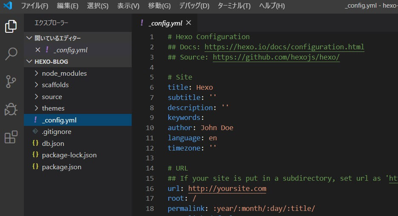
Task: Open the 選択(S) menu
Action: pyautogui.click(x=98, y=6)
